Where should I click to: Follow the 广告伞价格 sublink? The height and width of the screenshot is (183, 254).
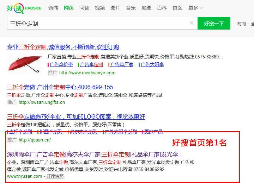coord(61,65)
